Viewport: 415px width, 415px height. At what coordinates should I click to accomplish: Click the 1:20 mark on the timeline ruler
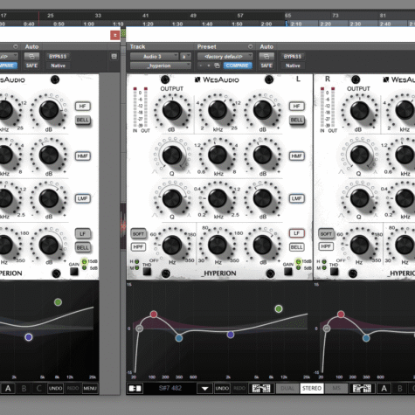point(148,24)
